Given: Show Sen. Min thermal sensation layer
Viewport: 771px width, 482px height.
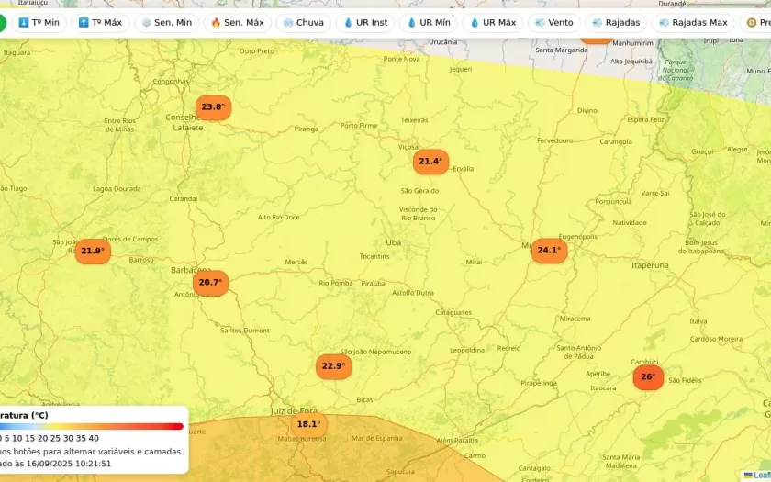Looking at the screenshot, I should [x=166, y=22].
